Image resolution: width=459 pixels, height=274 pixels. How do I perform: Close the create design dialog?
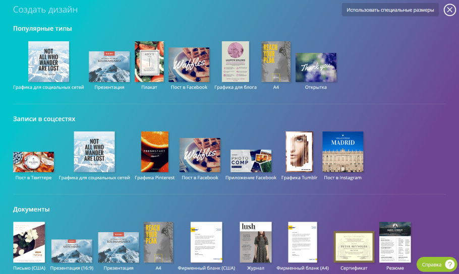(x=449, y=10)
